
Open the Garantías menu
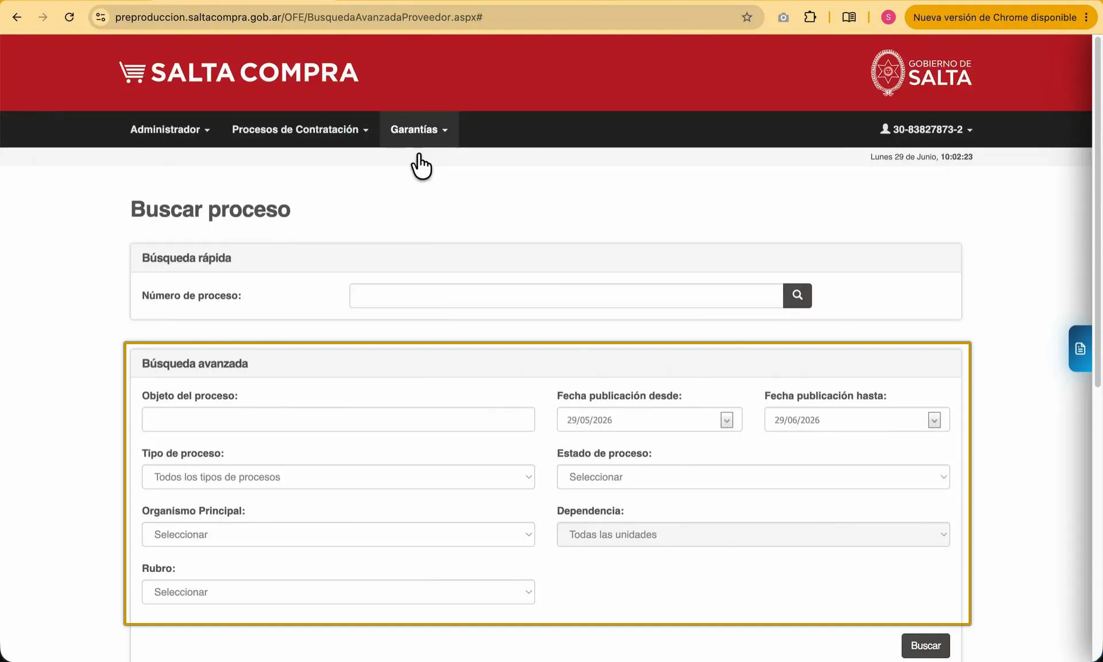tap(419, 130)
